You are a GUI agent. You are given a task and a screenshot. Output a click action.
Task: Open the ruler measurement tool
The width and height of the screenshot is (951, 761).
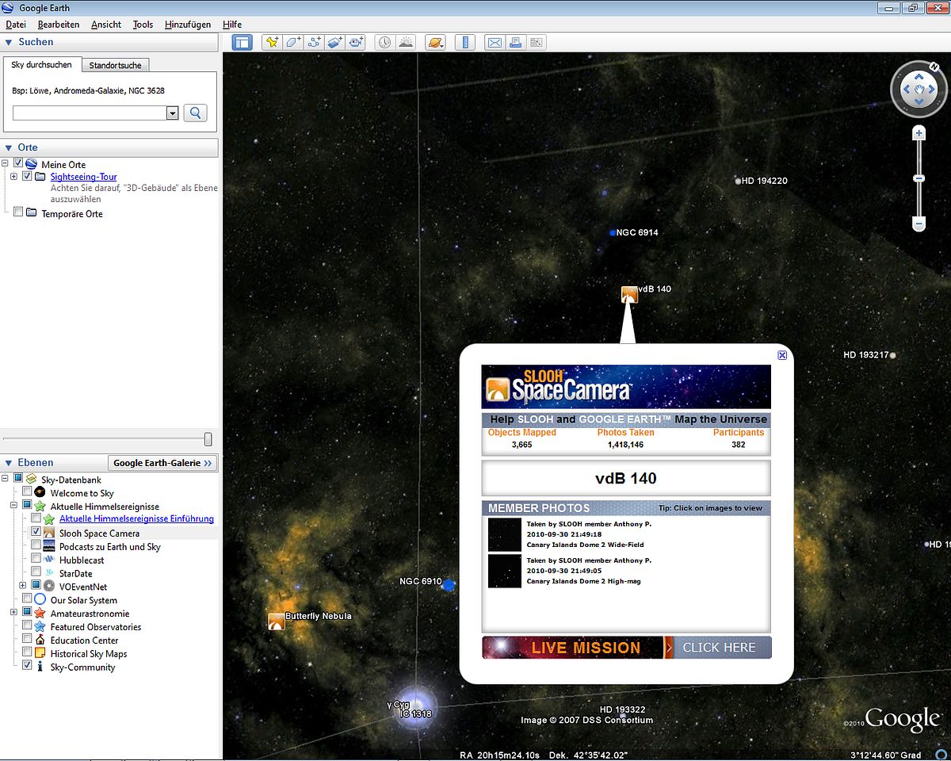point(466,43)
